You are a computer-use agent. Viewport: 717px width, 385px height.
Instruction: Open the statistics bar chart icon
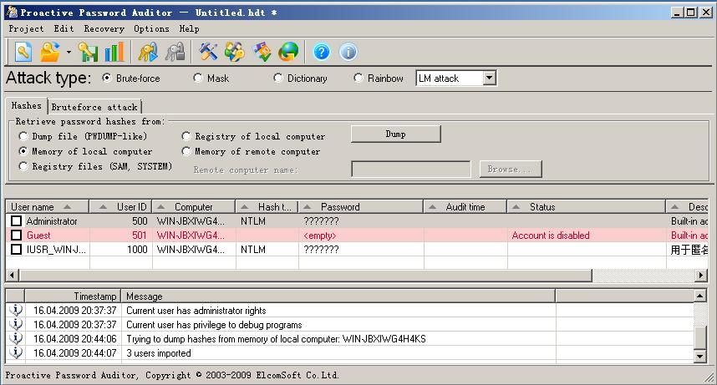[x=114, y=52]
